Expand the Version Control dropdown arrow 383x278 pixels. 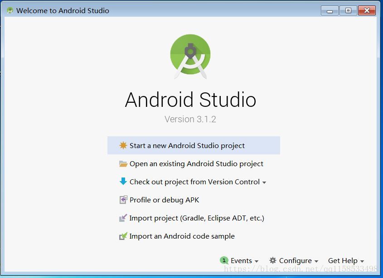(264, 182)
